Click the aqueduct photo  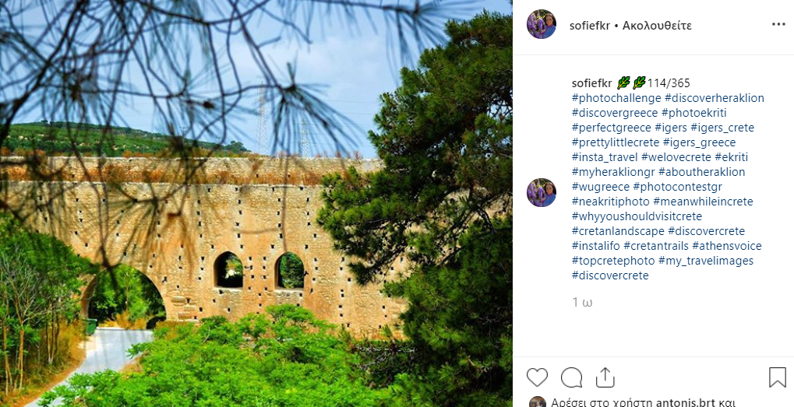tap(256, 203)
